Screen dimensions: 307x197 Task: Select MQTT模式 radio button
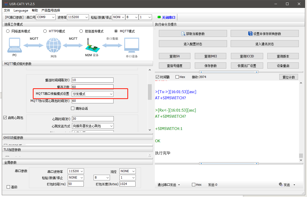[x=116, y=31]
